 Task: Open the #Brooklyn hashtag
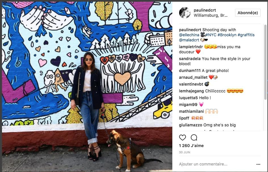[x=227, y=35]
